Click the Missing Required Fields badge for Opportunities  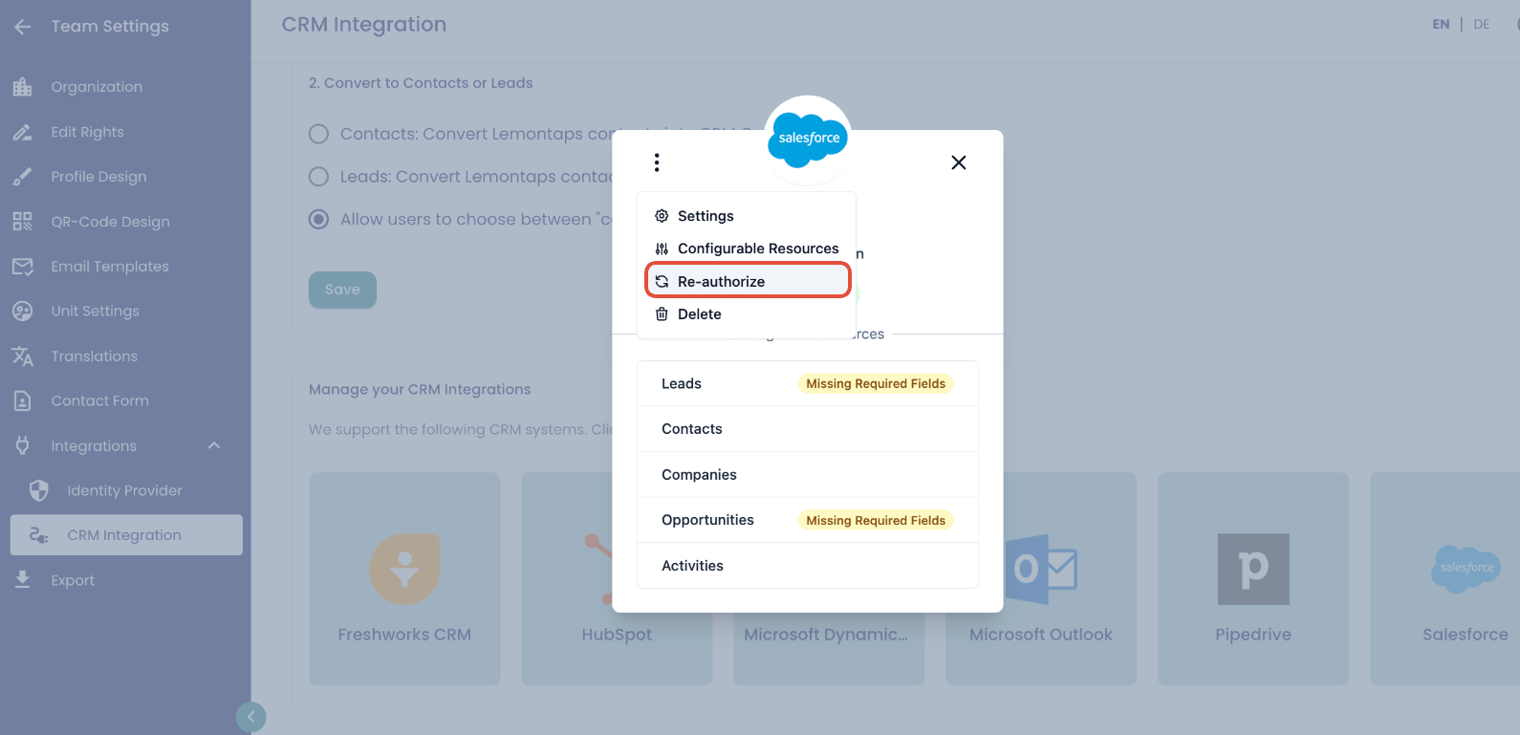coord(876,521)
